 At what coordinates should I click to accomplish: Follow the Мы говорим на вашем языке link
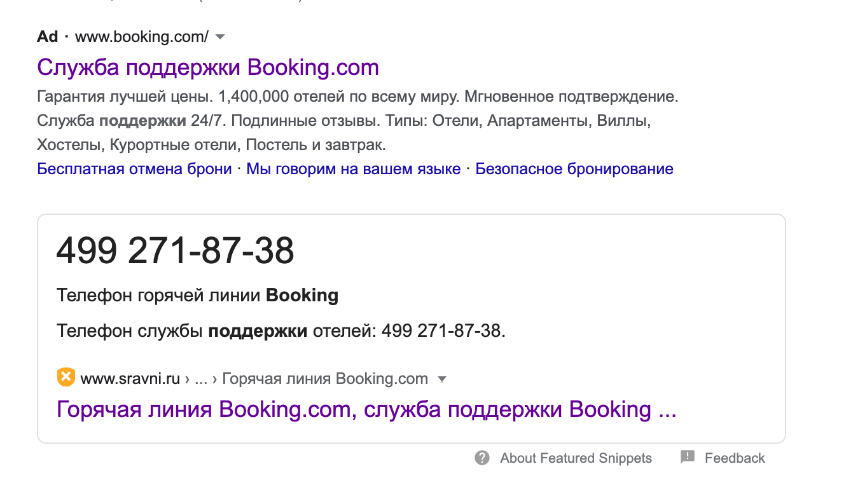tap(353, 169)
